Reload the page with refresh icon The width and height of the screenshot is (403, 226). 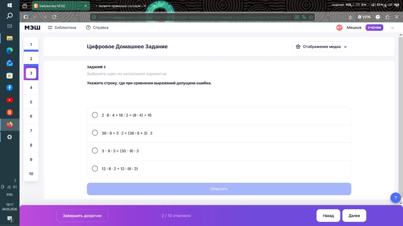(54, 17)
